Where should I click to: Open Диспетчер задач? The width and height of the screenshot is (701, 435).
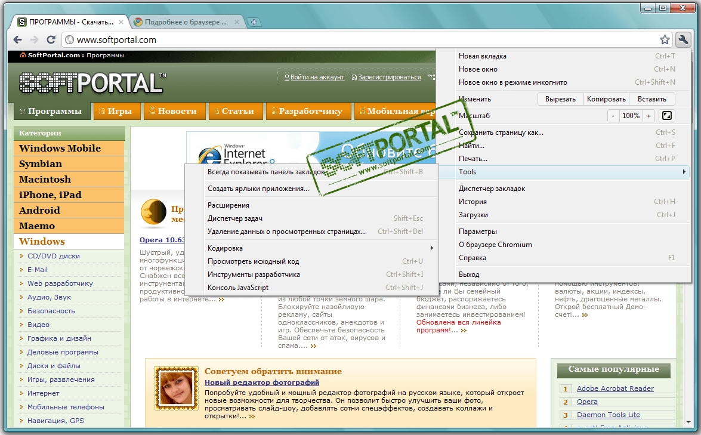[x=311, y=218]
